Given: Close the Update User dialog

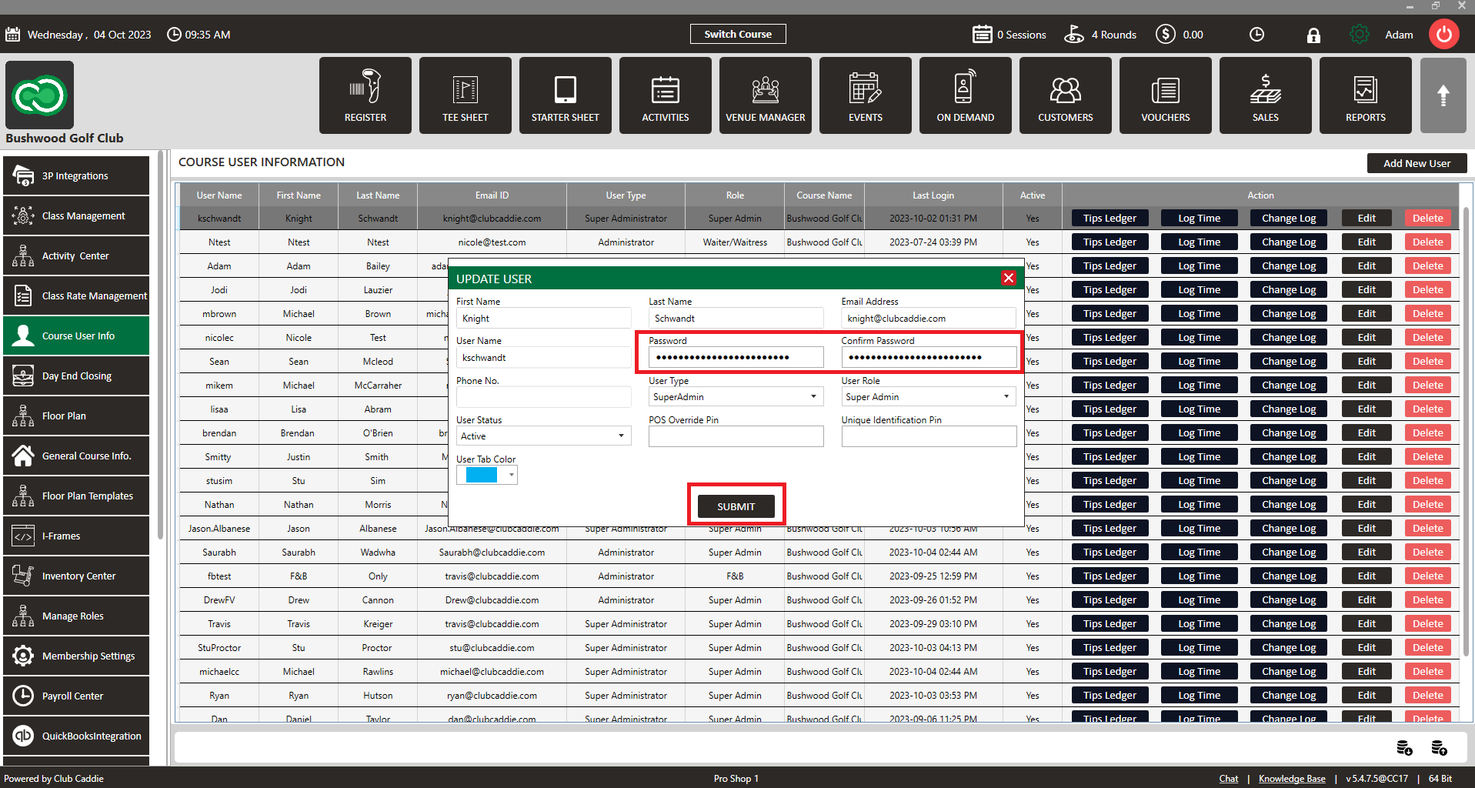Looking at the screenshot, I should 1008,279.
